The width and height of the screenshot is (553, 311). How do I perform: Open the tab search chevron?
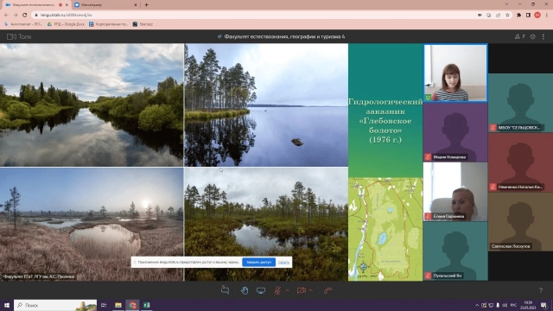[506, 4]
